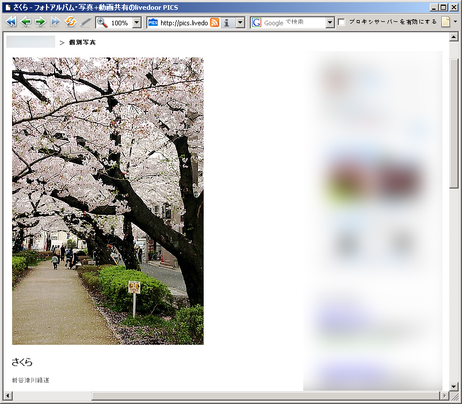This screenshot has width=462, height=404.
Task: Click the document icon in title bar
Action: click(8, 7)
